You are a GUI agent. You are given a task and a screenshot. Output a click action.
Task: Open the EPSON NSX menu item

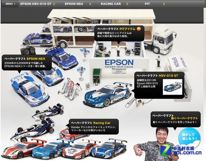pos(74,4)
